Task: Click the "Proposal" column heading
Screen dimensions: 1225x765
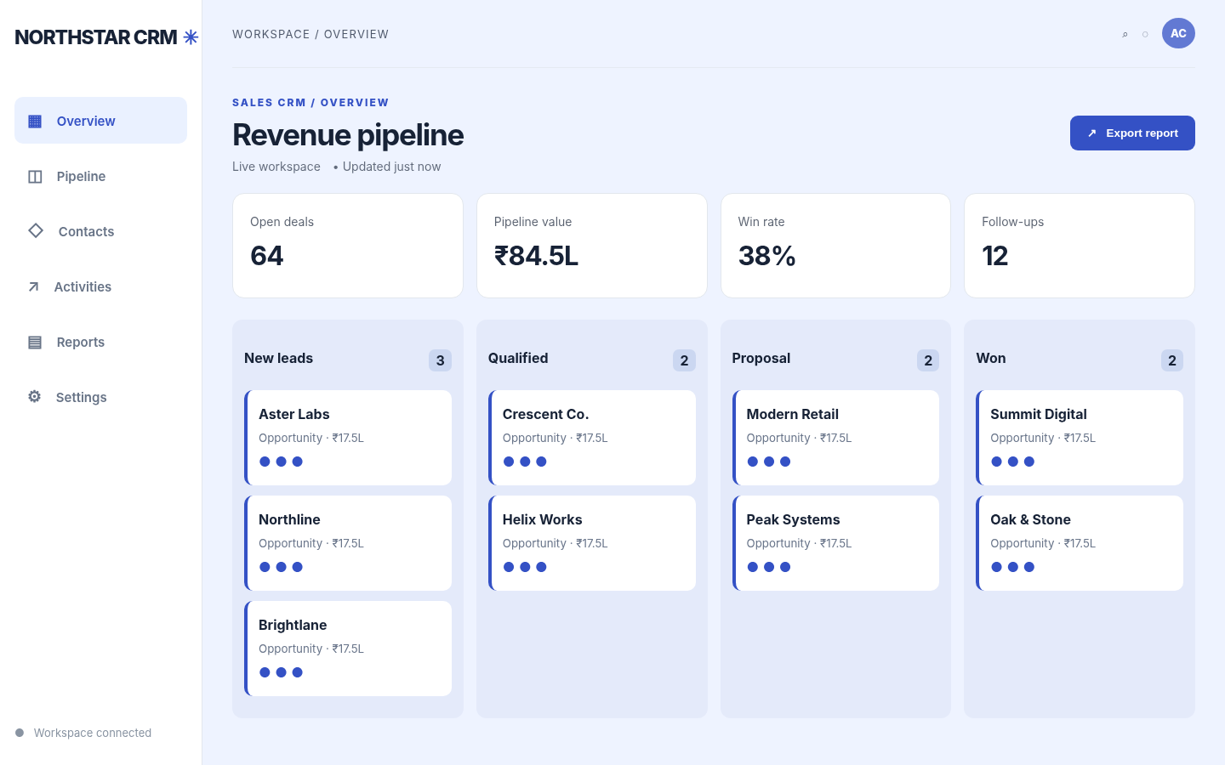Action: coord(761,358)
